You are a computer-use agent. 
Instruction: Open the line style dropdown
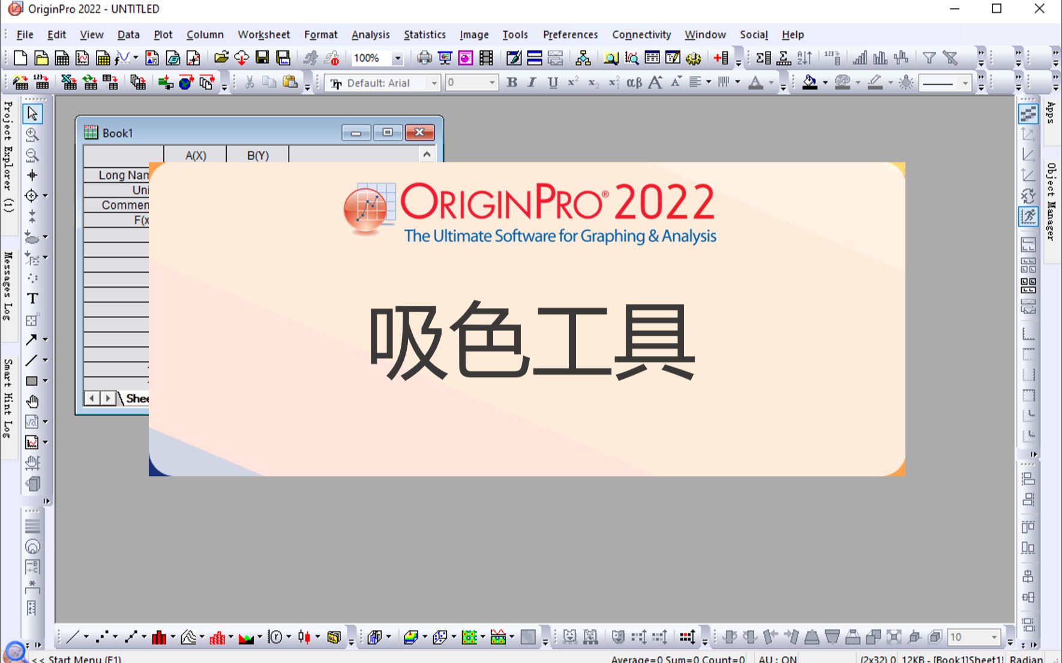pyautogui.click(x=965, y=83)
